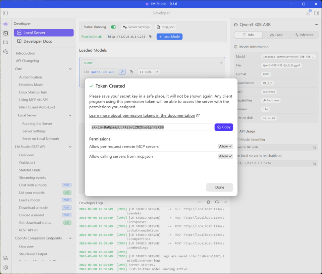322x274 pixels.
Task: Open the Developer terminal icon in sidebar
Action: tap(6, 33)
